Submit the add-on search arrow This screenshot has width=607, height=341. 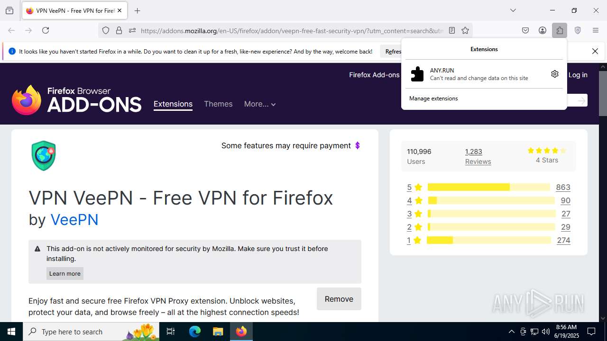point(581,100)
